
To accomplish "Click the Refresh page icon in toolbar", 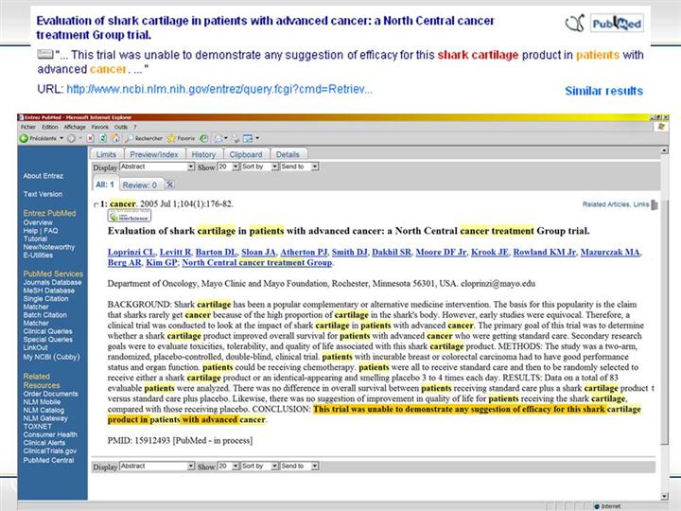I will tap(102, 138).
